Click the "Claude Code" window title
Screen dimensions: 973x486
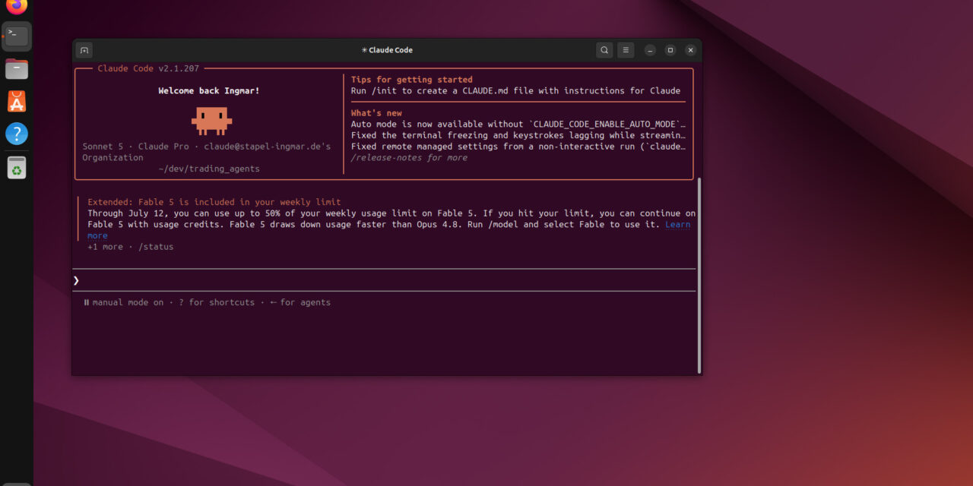click(x=386, y=50)
